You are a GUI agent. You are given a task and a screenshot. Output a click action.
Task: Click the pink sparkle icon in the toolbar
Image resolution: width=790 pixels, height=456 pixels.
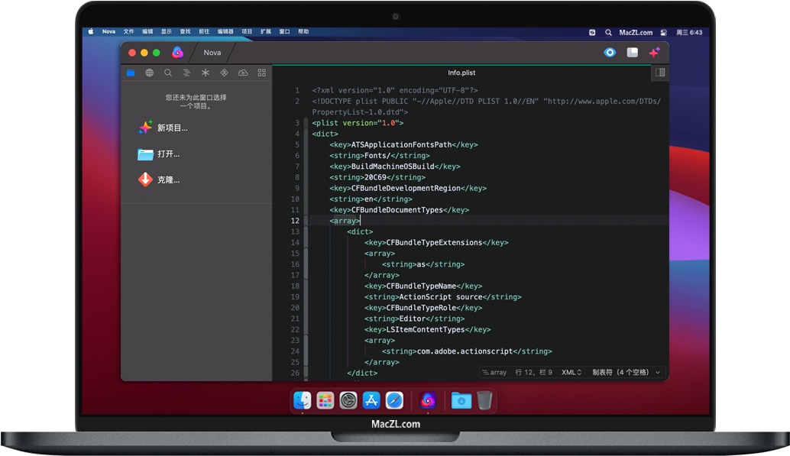coord(655,53)
